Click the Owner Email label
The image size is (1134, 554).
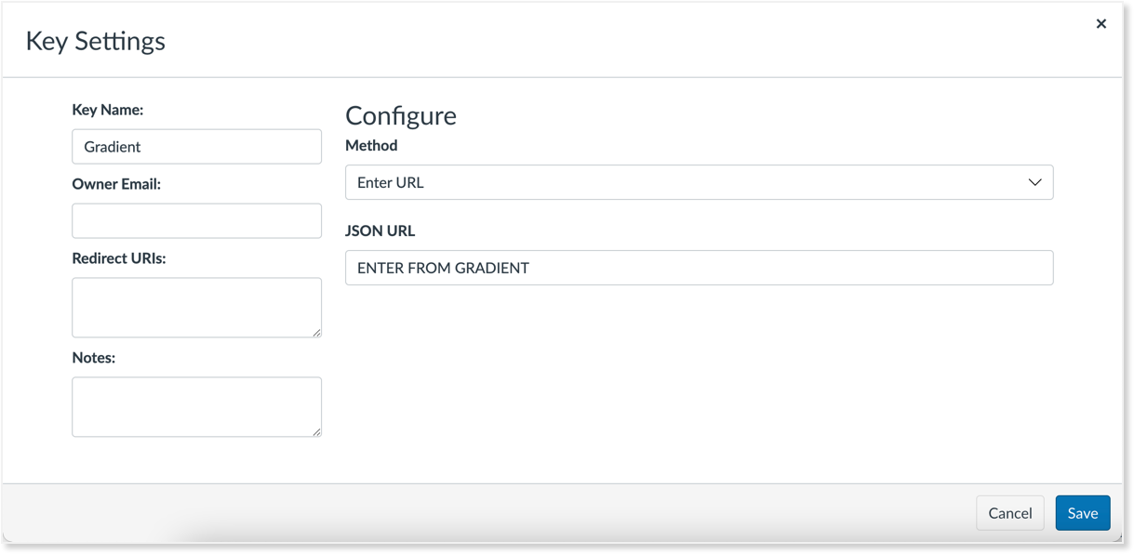point(116,184)
